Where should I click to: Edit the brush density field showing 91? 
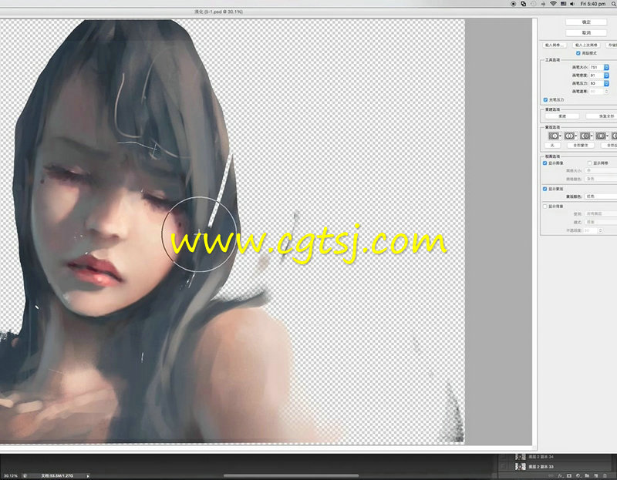(596, 75)
